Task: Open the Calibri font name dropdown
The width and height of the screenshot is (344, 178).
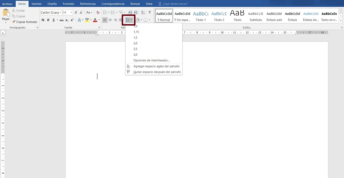Action: 61,13
